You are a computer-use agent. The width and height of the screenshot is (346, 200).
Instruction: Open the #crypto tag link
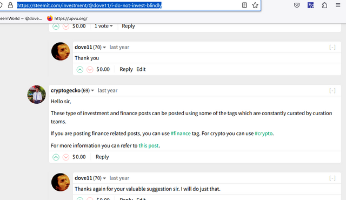click(263, 134)
